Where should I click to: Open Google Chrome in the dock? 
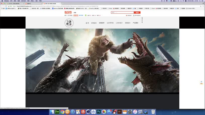[x=62, y=112]
